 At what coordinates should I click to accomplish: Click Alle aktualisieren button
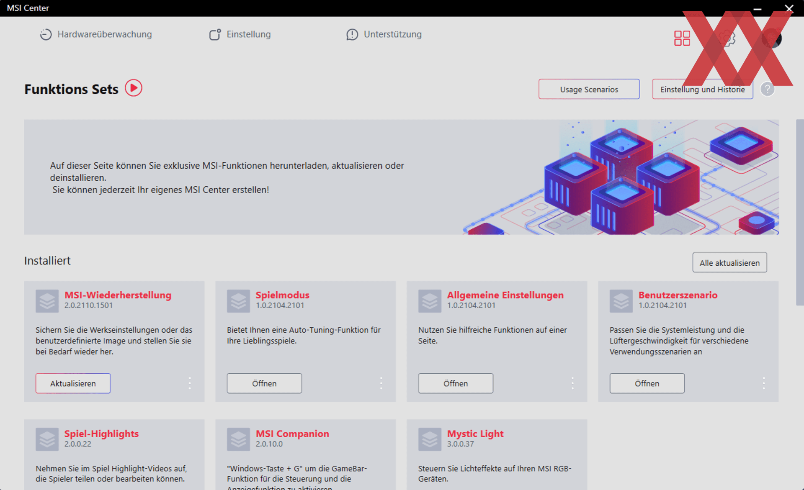coord(729,262)
